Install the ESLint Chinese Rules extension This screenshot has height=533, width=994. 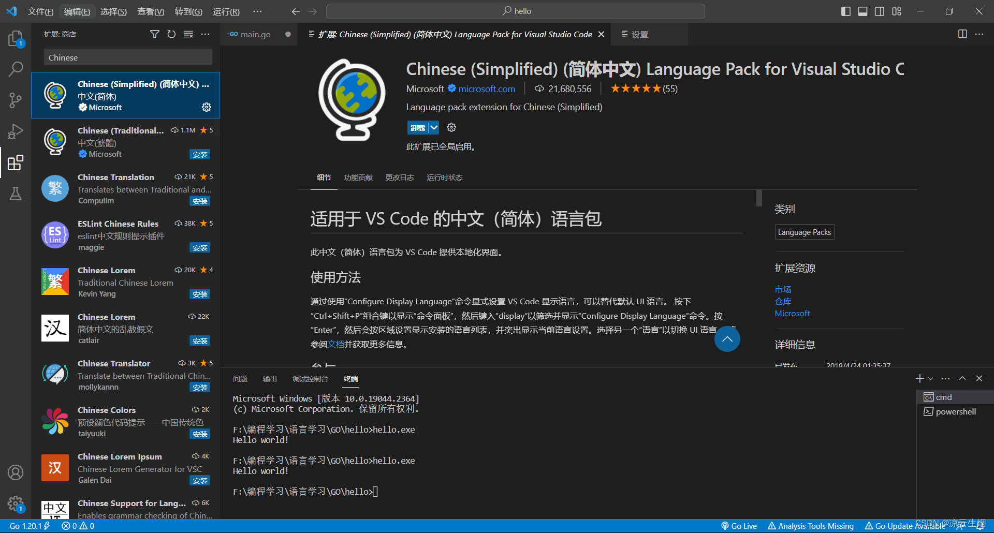point(200,247)
